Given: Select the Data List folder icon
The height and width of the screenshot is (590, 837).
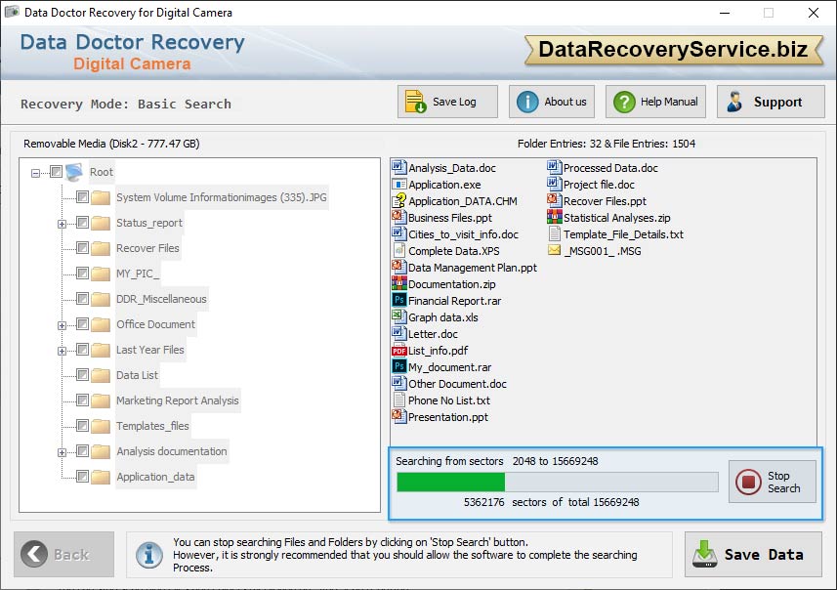Looking at the screenshot, I should (x=101, y=375).
